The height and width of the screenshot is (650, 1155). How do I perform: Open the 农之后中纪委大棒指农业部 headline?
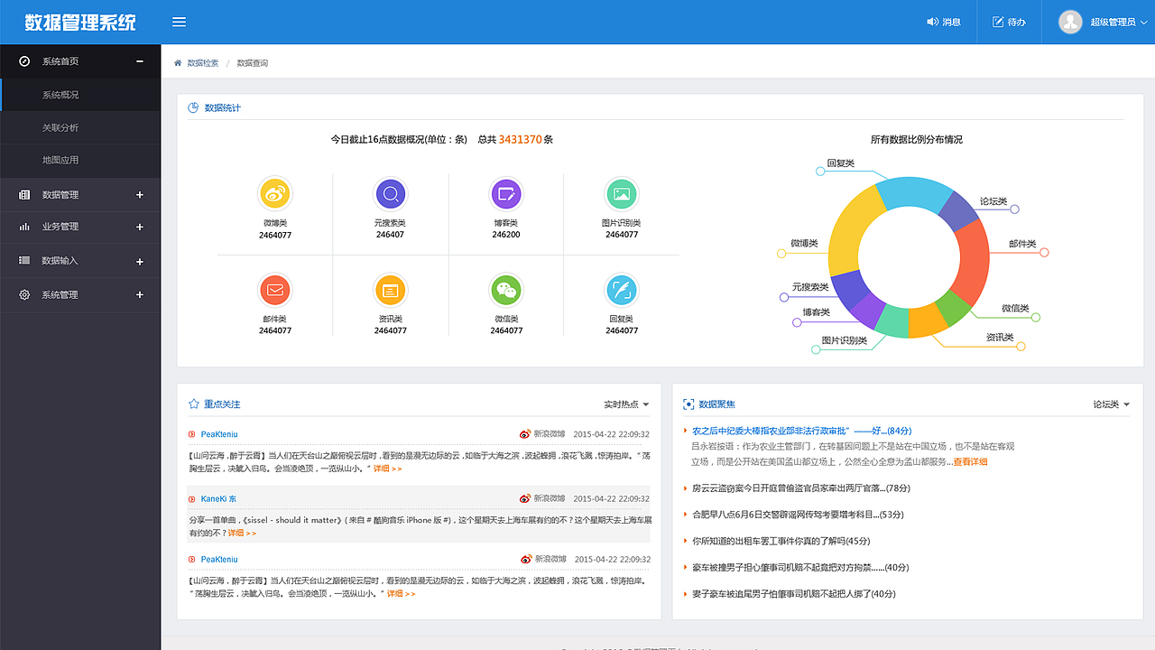801,431
